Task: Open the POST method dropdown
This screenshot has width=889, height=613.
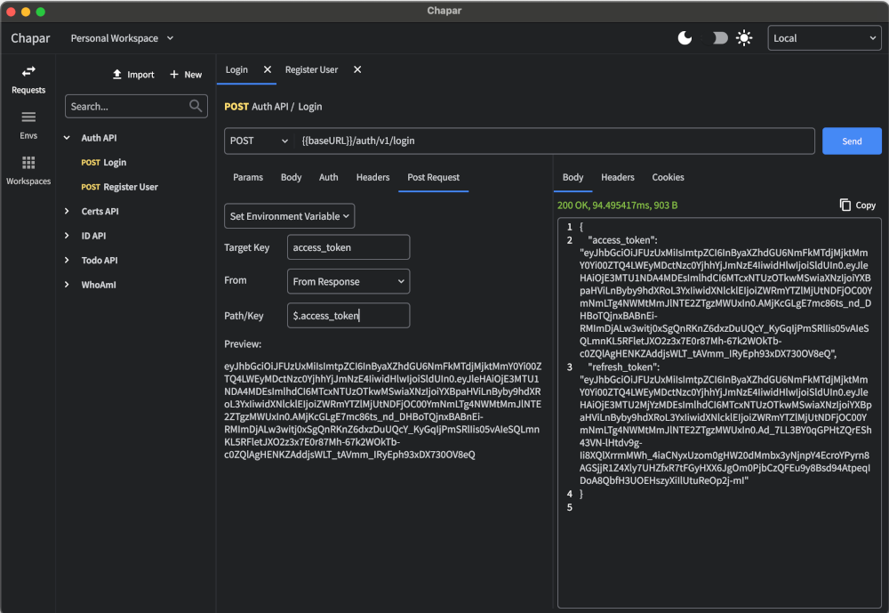Action: (x=259, y=141)
